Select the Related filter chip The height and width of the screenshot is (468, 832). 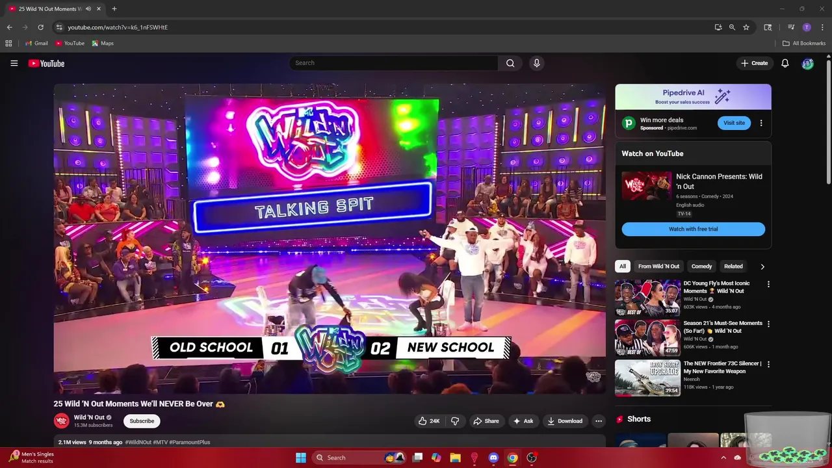733,266
